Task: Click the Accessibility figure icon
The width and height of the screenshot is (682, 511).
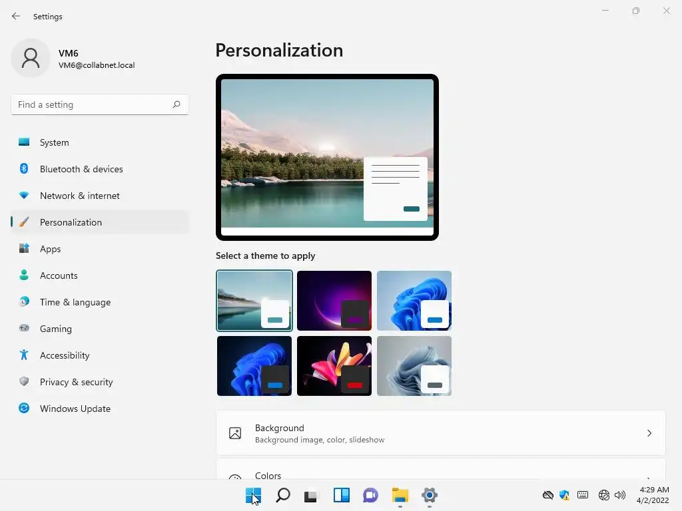Action: coord(24,355)
